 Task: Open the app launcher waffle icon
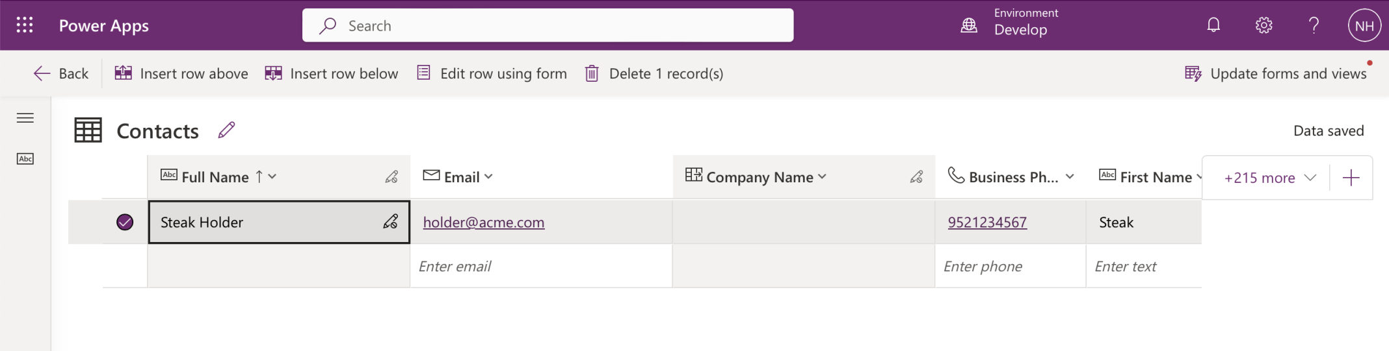(25, 25)
